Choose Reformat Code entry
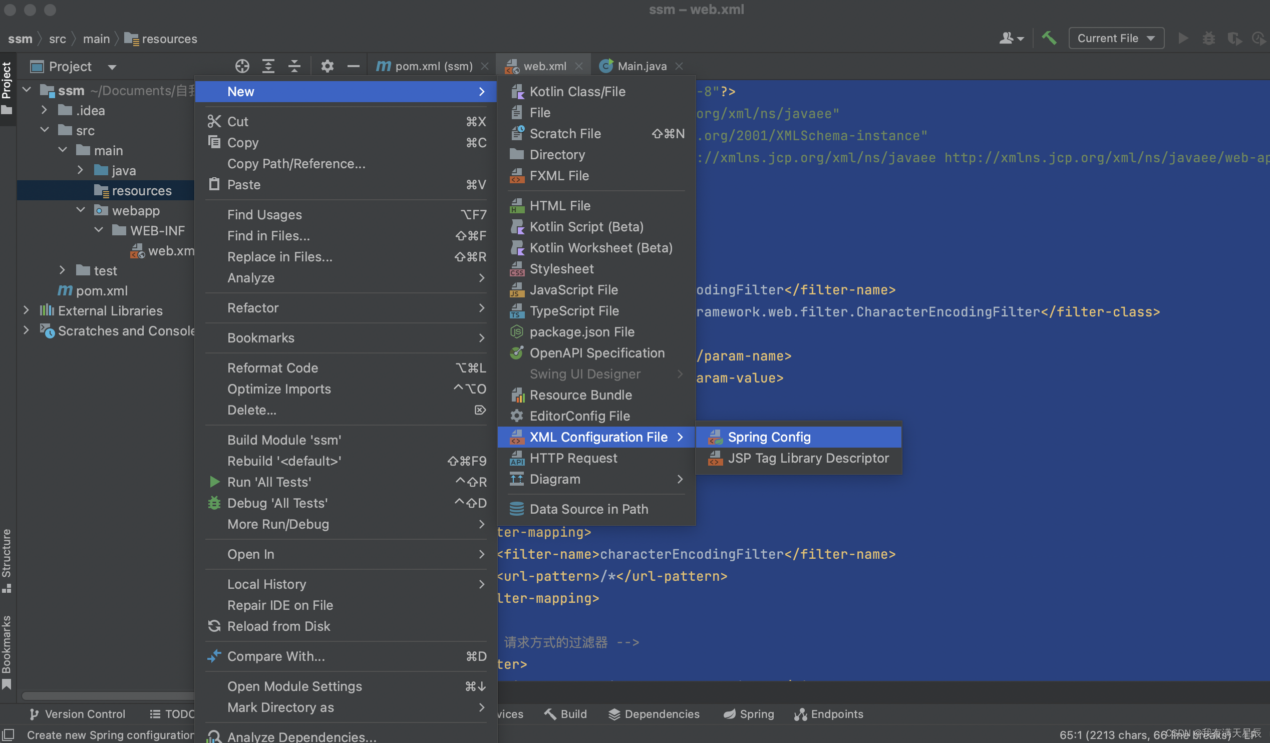Viewport: 1270px width, 743px height. pos(346,367)
